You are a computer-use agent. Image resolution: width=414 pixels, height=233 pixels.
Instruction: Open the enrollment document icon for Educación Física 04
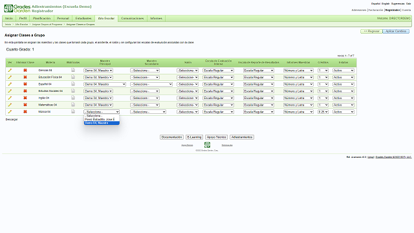pyautogui.click(x=73, y=77)
